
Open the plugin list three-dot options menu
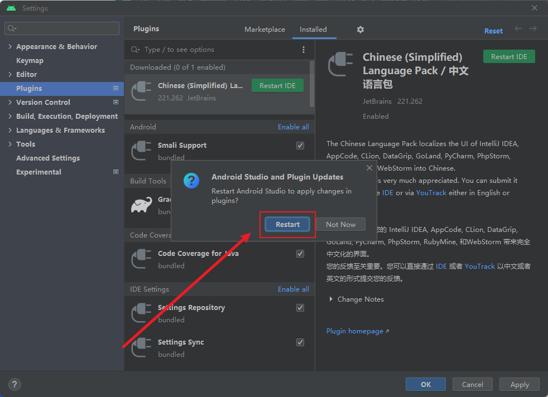click(x=304, y=50)
